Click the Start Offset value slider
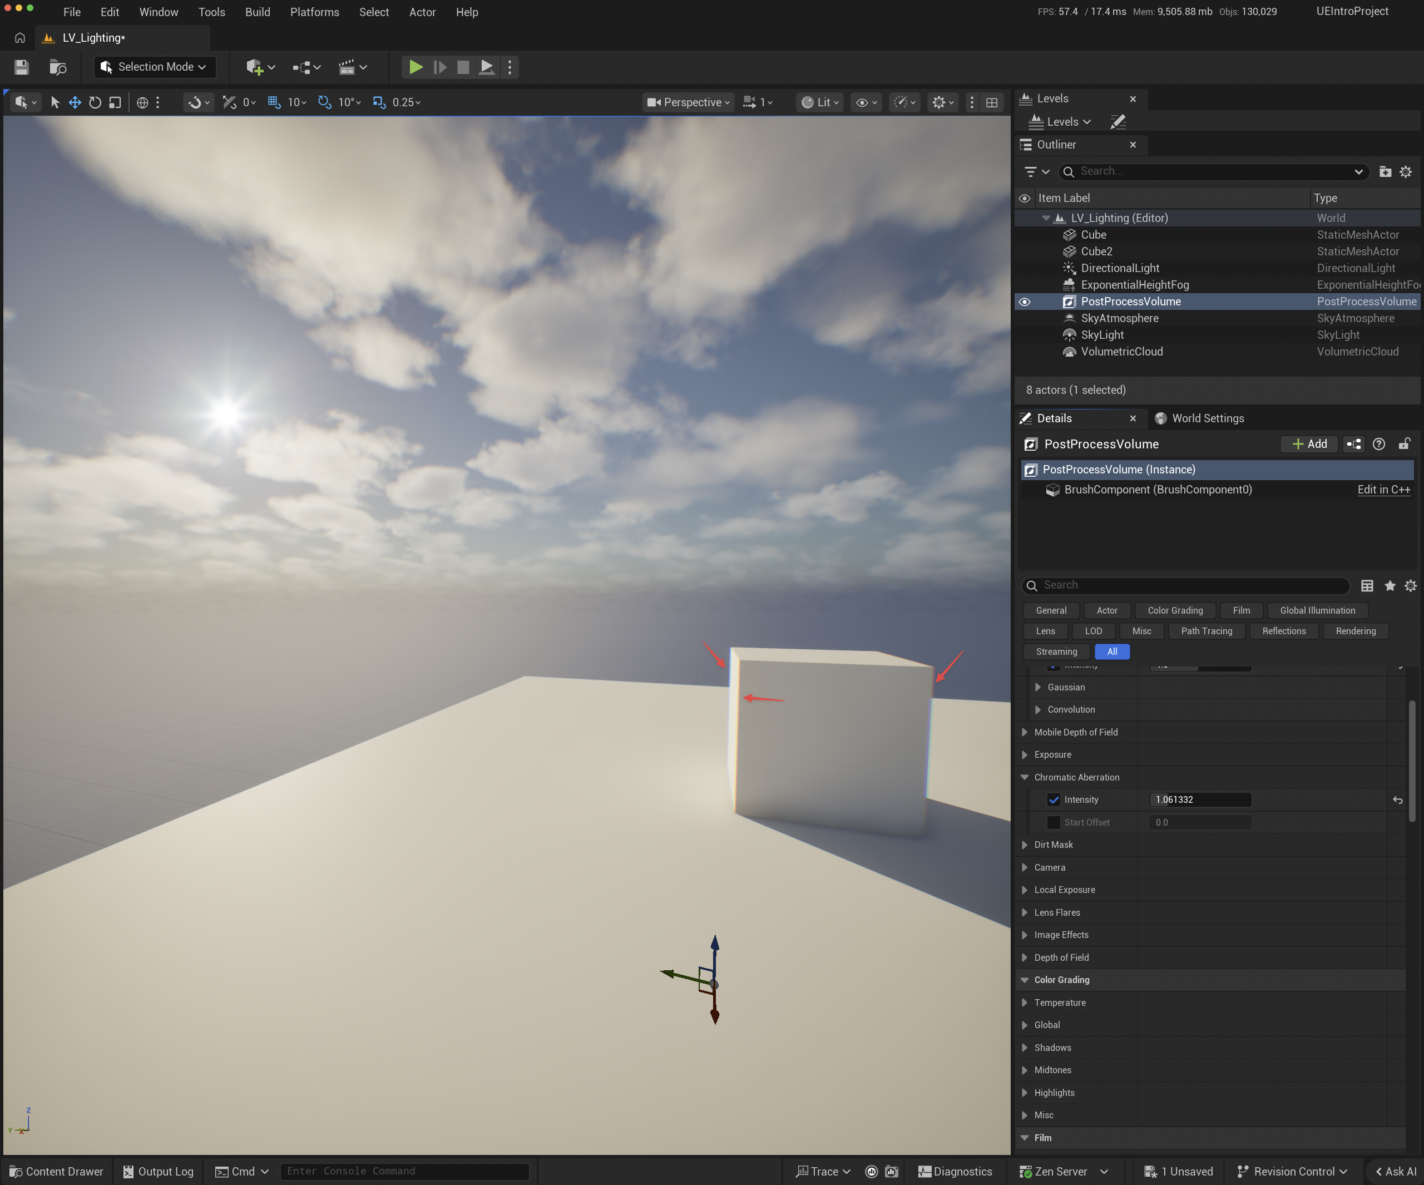Screen dimensions: 1424x1185 click(x=1200, y=823)
